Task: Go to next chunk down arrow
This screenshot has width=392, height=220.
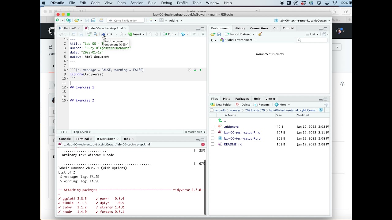Action: pyautogui.click(x=157, y=34)
